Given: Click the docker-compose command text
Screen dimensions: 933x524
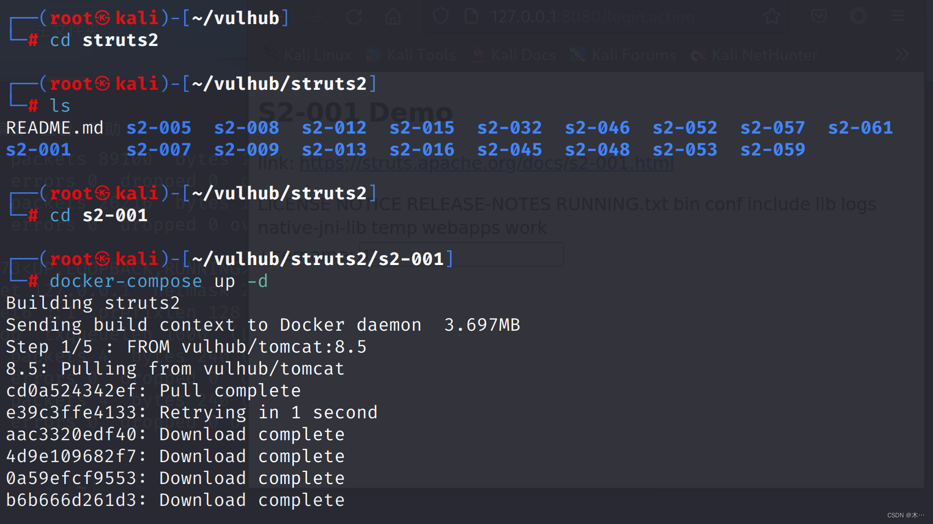Looking at the screenshot, I should click(x=126, y=281).
